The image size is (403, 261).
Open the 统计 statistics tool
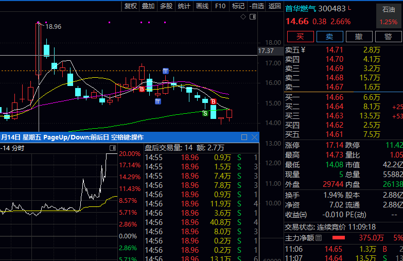[x=184, y=6]
